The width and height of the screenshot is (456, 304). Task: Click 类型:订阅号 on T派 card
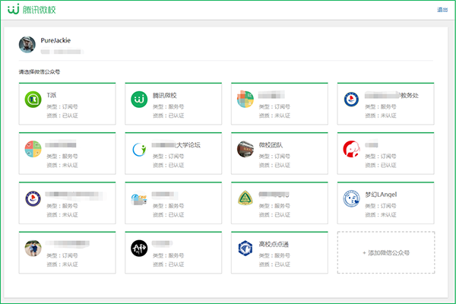[x=62, y=106]
